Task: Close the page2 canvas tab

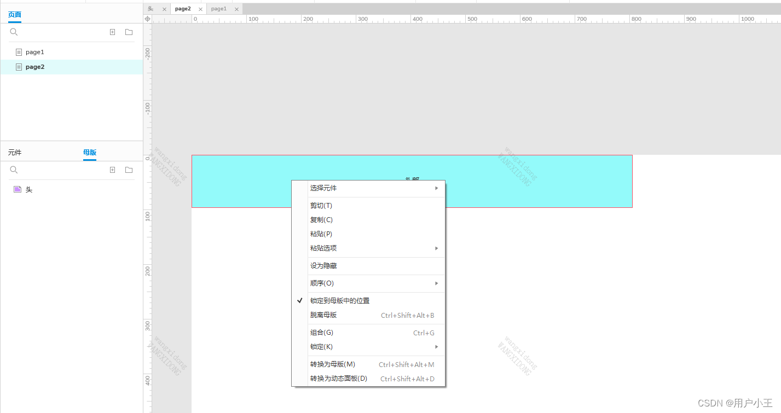Action: (x=200, y=9)
